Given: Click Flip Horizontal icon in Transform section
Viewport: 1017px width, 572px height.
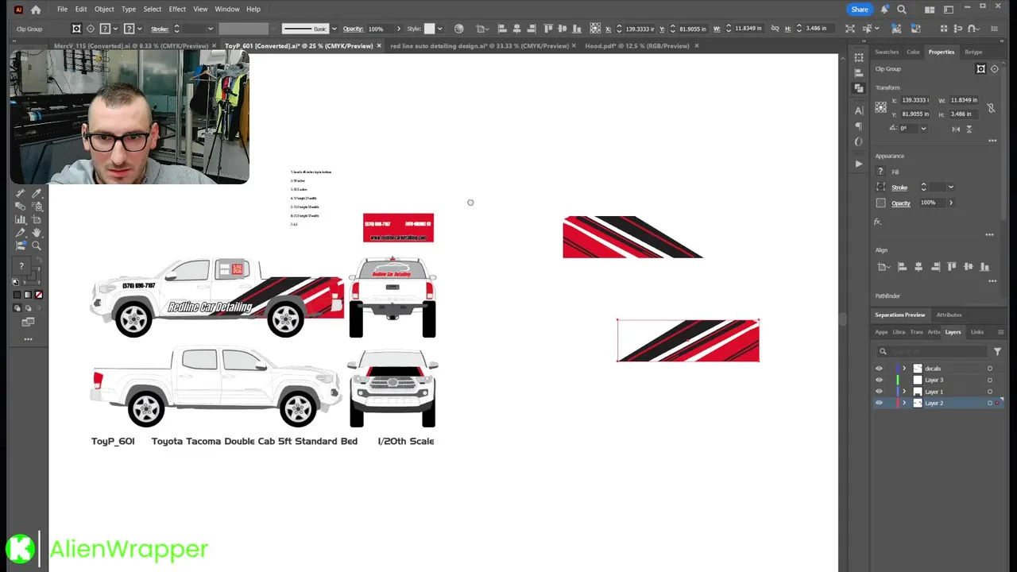Looking at the screenshot, I should (955, 129).
